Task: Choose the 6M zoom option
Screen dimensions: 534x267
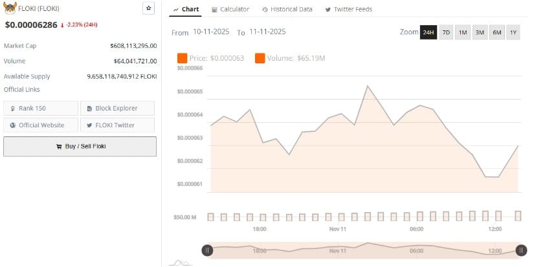Action: (496, 32)
